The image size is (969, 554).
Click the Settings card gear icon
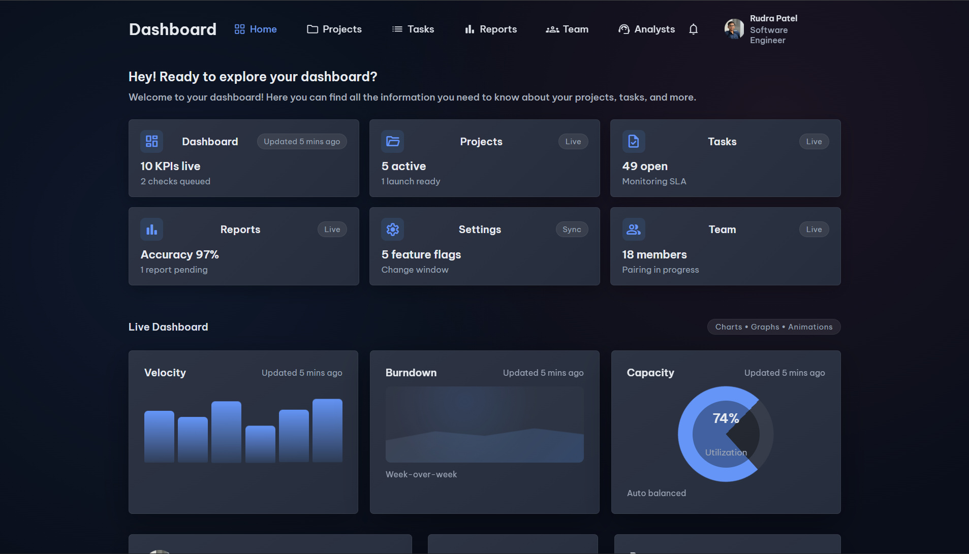(x=392, y=230)
